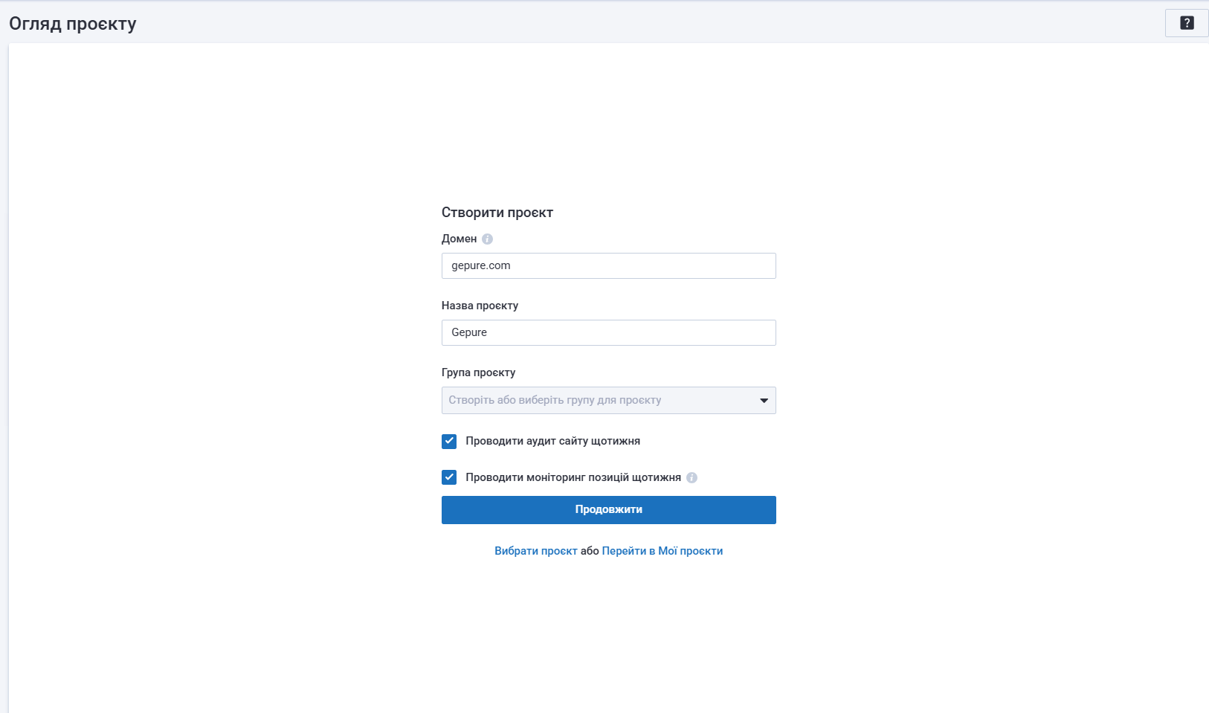
Task: Focus the domain field containing gepure.com
Action: pos(608,266)
